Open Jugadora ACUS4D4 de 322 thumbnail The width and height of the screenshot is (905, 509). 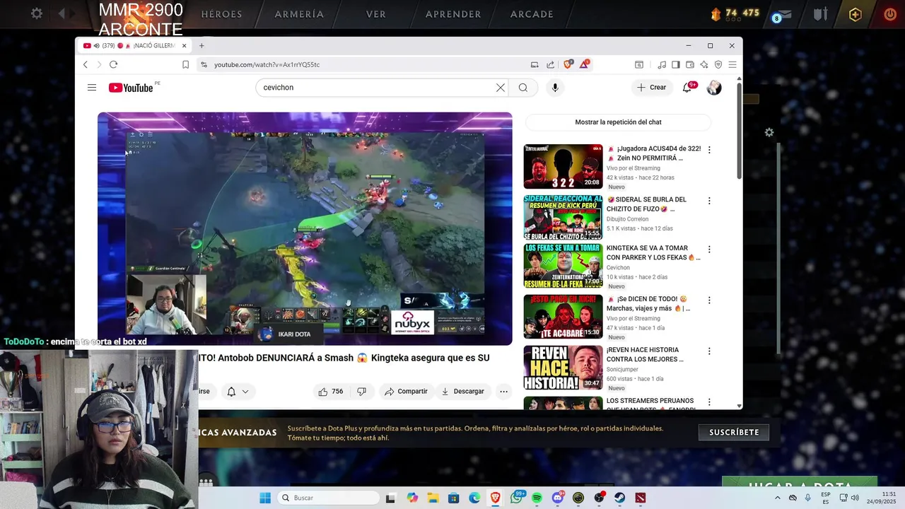coord(563,167)
